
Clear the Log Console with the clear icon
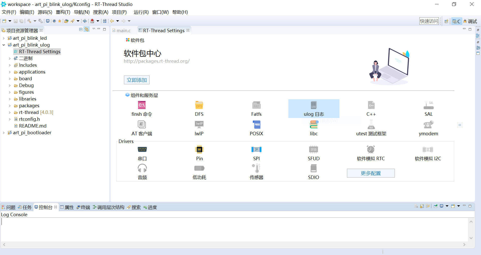tap(416, 206)
